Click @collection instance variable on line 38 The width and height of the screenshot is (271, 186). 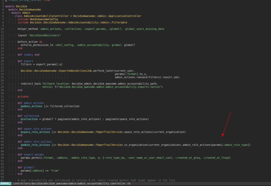pyautogui.click(x=29, y=119)
